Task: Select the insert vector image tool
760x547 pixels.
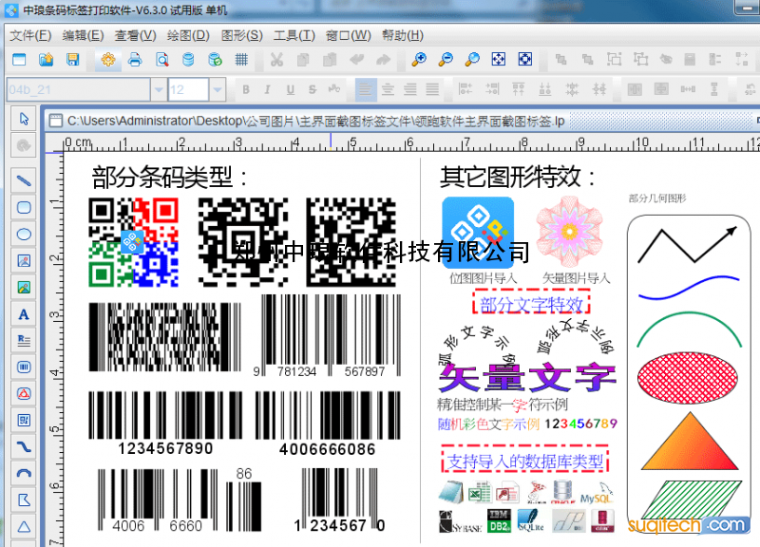Action: click(x=24, y=288)
